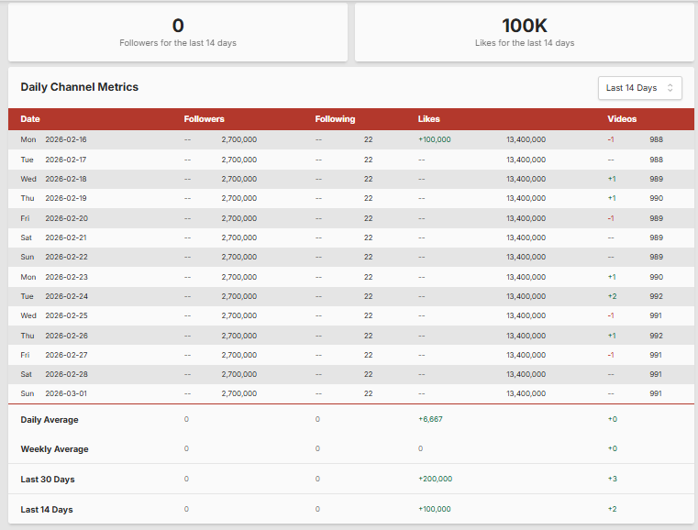Image resolution: width=698 pixels, height=530 pixels.
Task: Sort by the Followers column header
Action: [x=204, y=119]
